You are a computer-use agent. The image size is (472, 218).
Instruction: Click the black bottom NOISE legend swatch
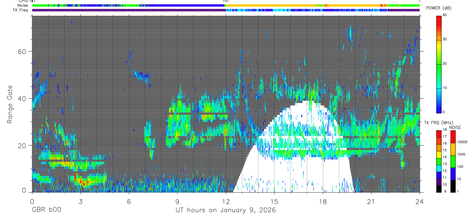(x=453, y=186)
